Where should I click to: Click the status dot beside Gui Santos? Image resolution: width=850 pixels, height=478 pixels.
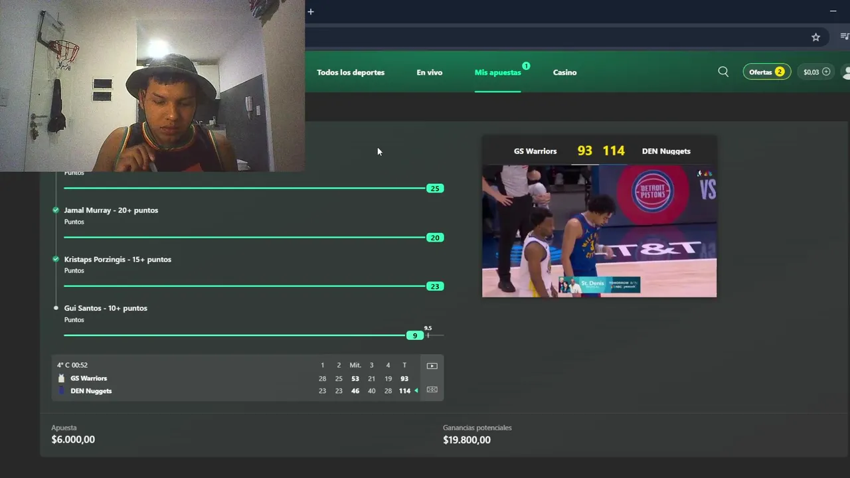pos(56,308)
